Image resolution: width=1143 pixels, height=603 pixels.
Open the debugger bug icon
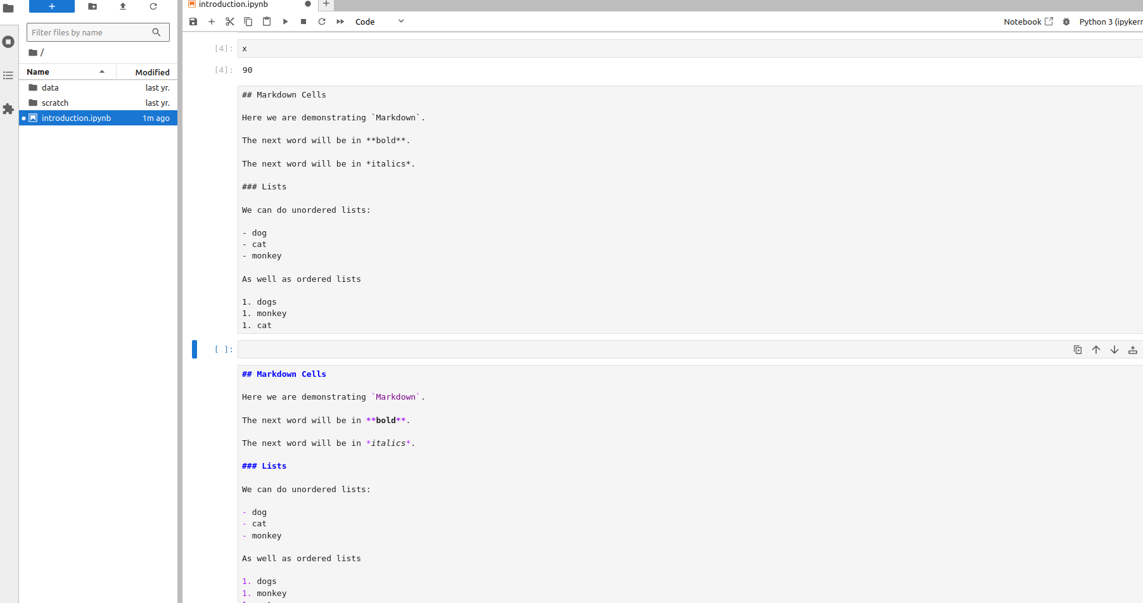1066,22
